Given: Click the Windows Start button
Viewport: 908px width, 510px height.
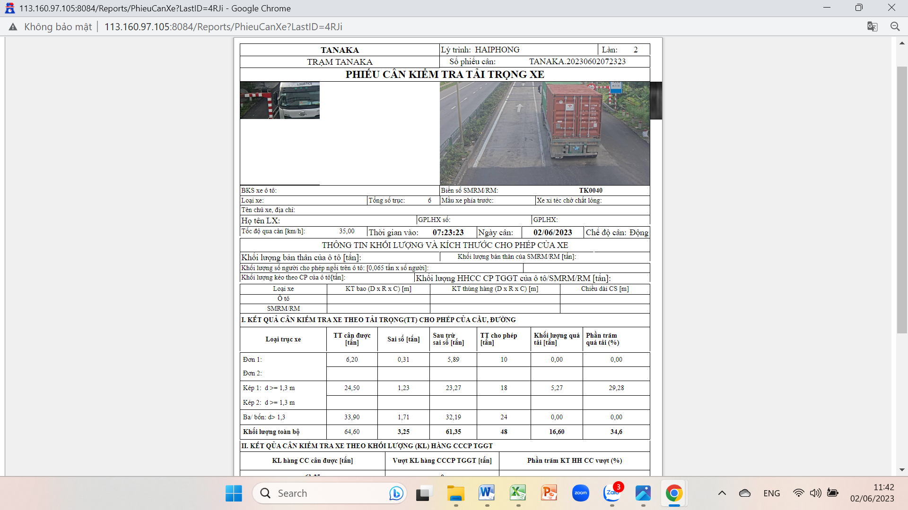Looking at the screenshot, I should click(234, 493).
